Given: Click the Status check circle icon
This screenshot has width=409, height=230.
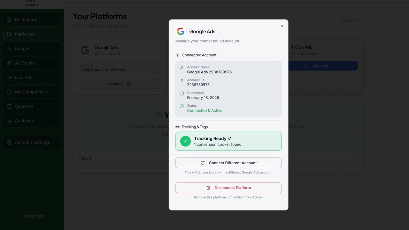Looking at the screenshot, I should [x=182, y=106].
